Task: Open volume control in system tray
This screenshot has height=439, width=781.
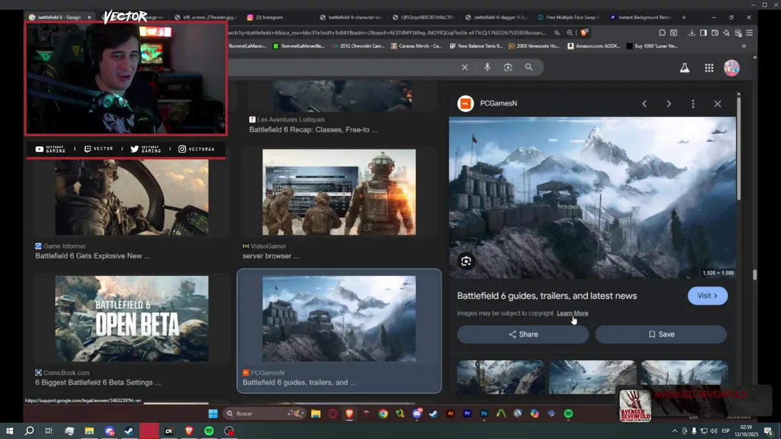Action: pos(713,431)
